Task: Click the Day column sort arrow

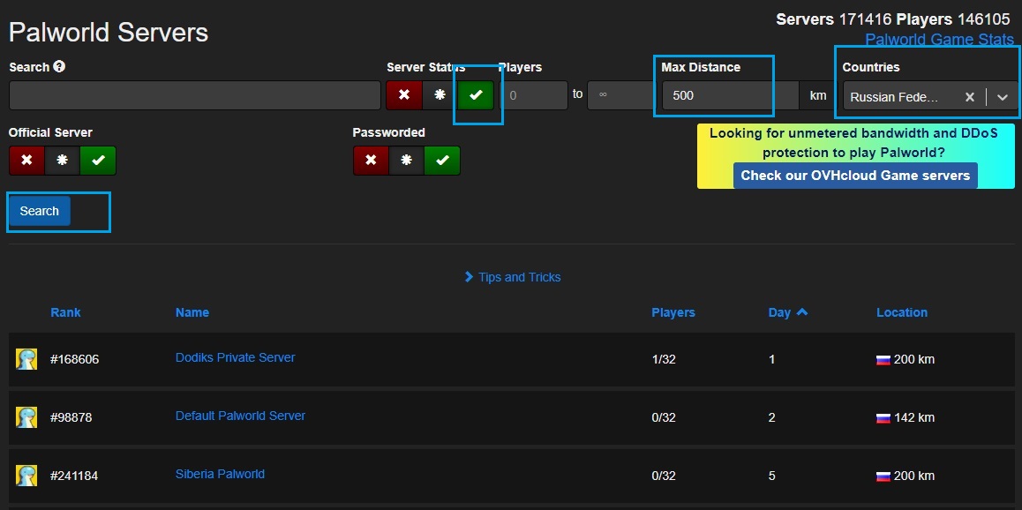Action: click(x=801, y=312)
